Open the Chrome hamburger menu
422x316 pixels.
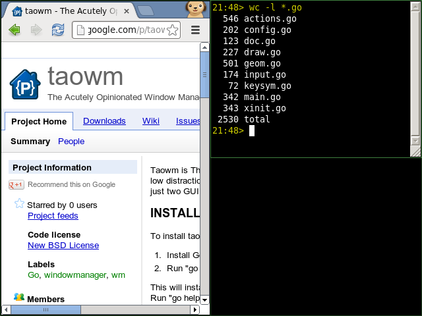(195, 30)
